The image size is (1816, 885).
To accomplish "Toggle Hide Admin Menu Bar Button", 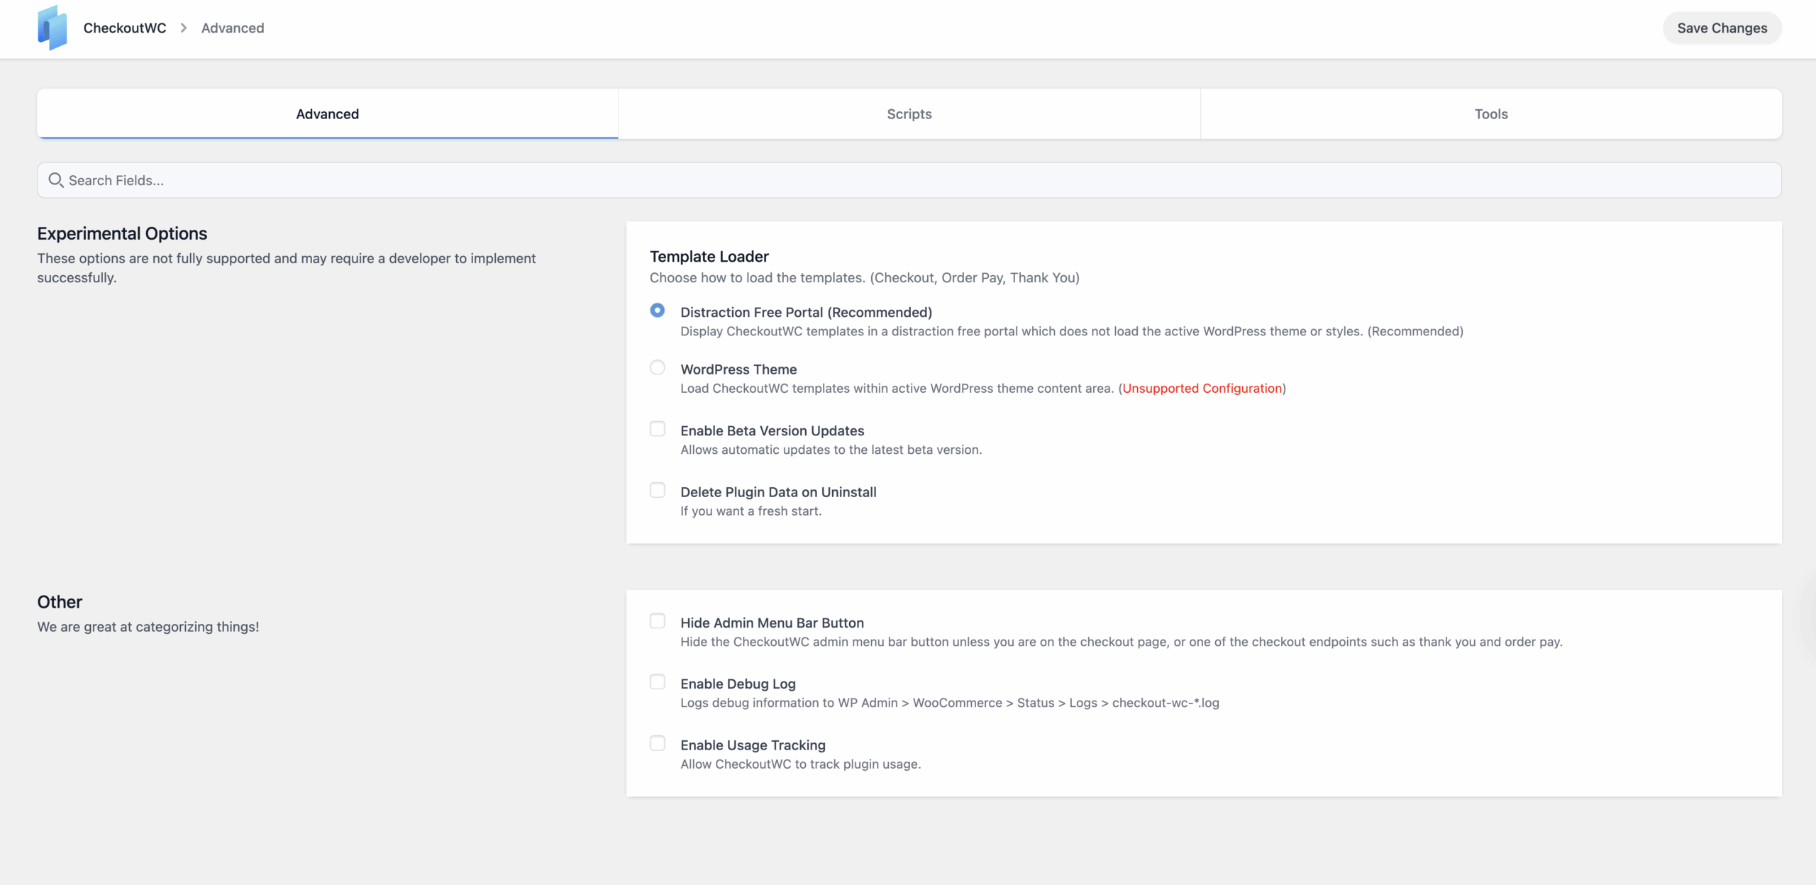I will tap(658, 621).
